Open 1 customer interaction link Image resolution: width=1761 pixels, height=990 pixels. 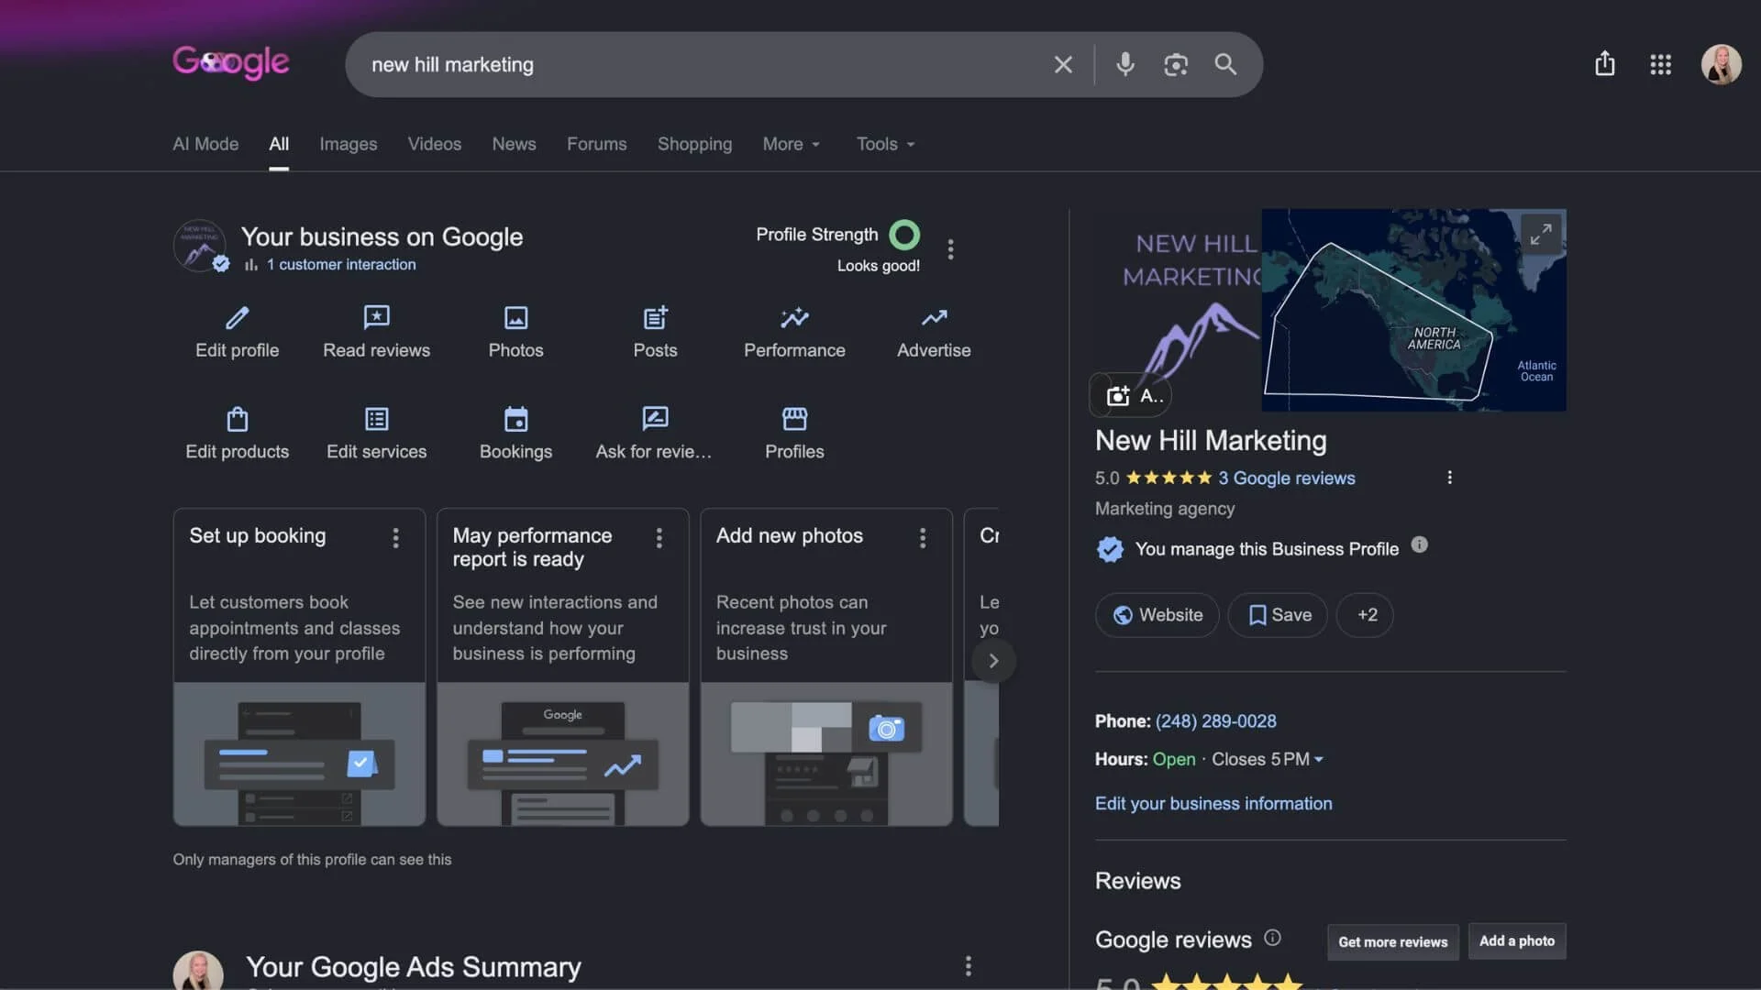pos(340,264)
